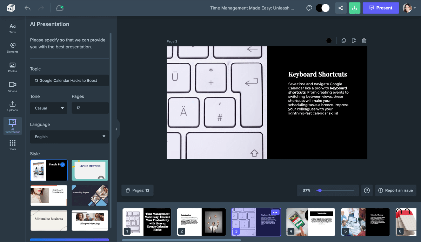Open the AI Presentation panel
This screenshot has width=421, height=242.
click(x=13, y=126)
